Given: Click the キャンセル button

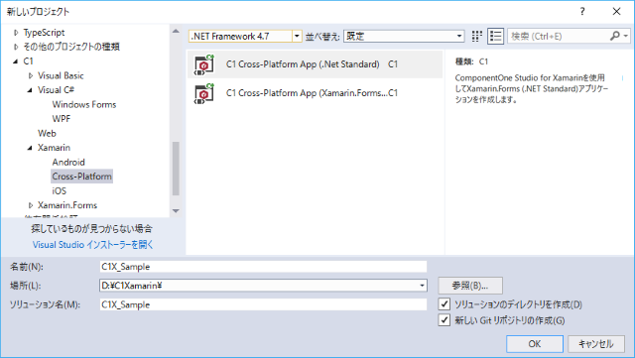Looking at the screenshot, I should click(x=596, y=344).
